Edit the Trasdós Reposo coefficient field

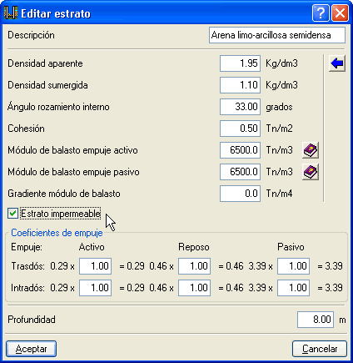coord(194,266)
